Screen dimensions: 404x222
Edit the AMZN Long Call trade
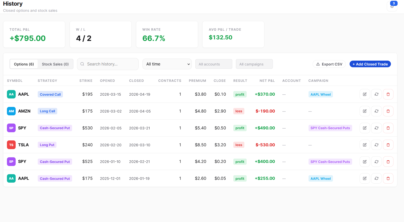pyautogui.click(x=365, y=111)
